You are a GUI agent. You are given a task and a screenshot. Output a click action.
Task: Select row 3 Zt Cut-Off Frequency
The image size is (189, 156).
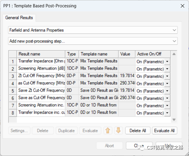click(41, 76)
